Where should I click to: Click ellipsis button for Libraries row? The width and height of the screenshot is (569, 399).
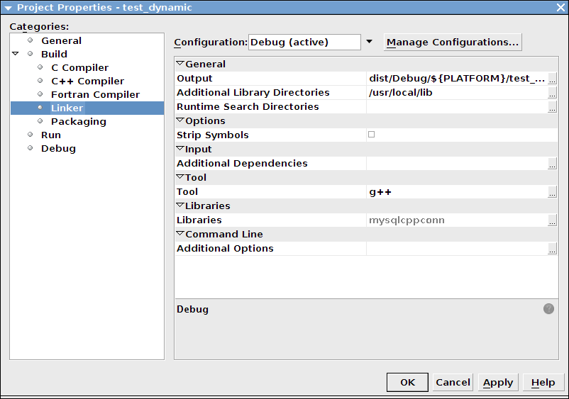pyautogui.click(x=553, y=220)
